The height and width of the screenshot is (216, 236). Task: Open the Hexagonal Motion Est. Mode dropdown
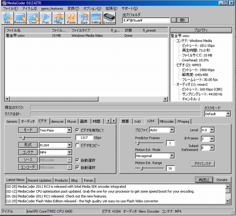point(172,156)
